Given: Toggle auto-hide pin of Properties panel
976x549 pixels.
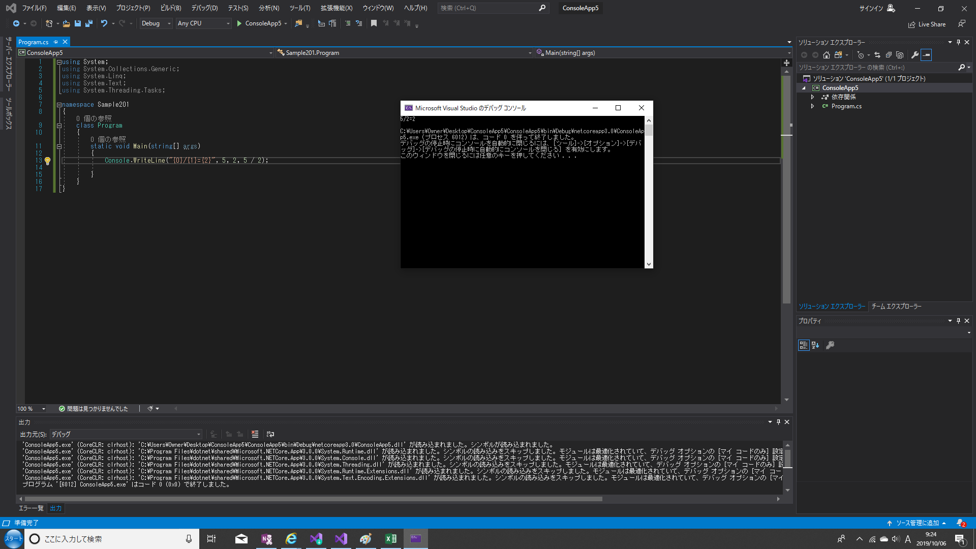Looking at the screenshot, I should 958,321.
